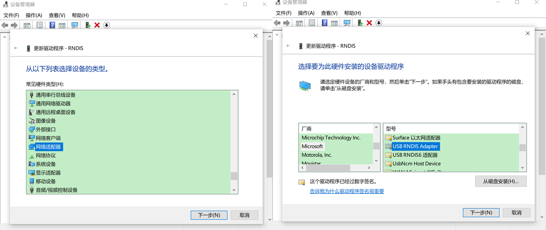546x230 pixels.
Task: Click red X Uninstall icon behind driver-model dialog
Action: pyautogui.click(x=369, y=23)
